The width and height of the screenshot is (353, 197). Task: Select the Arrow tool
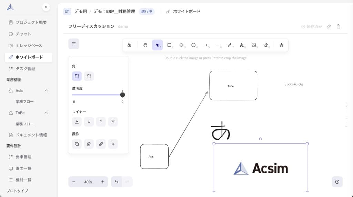tap(205, 45)
